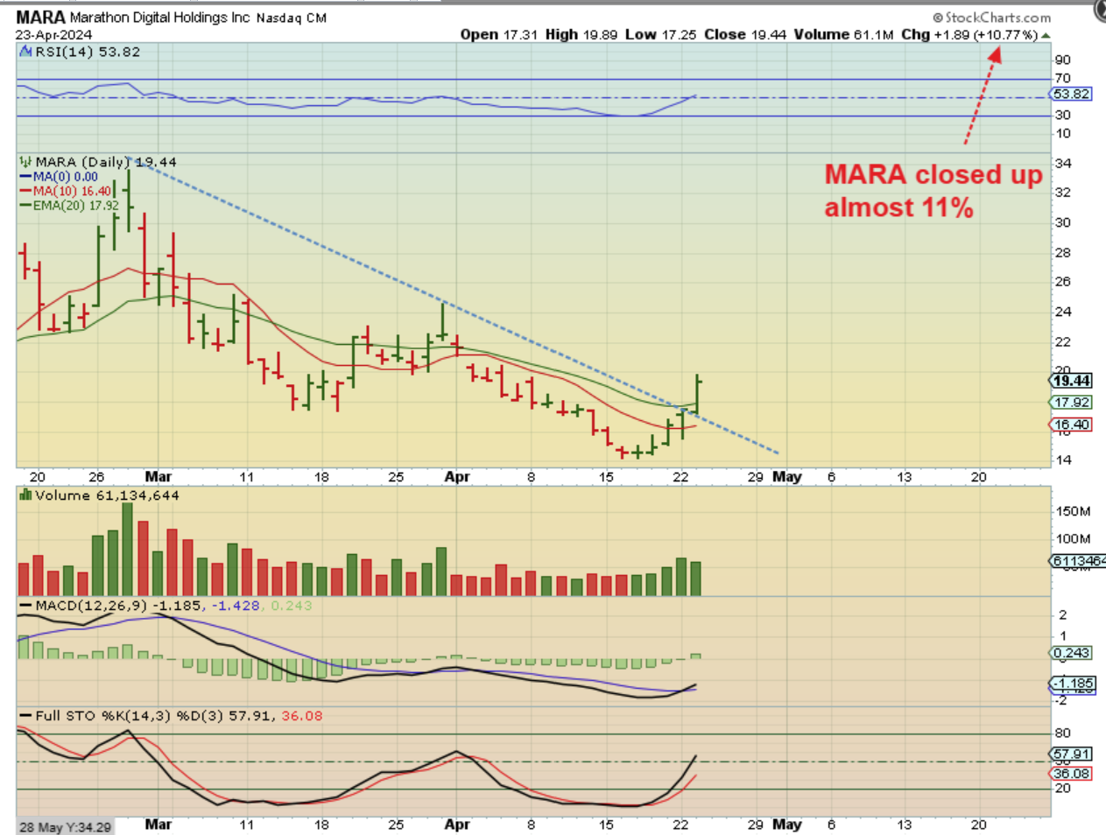Click the Close 19.44 header value

point(745,35)
